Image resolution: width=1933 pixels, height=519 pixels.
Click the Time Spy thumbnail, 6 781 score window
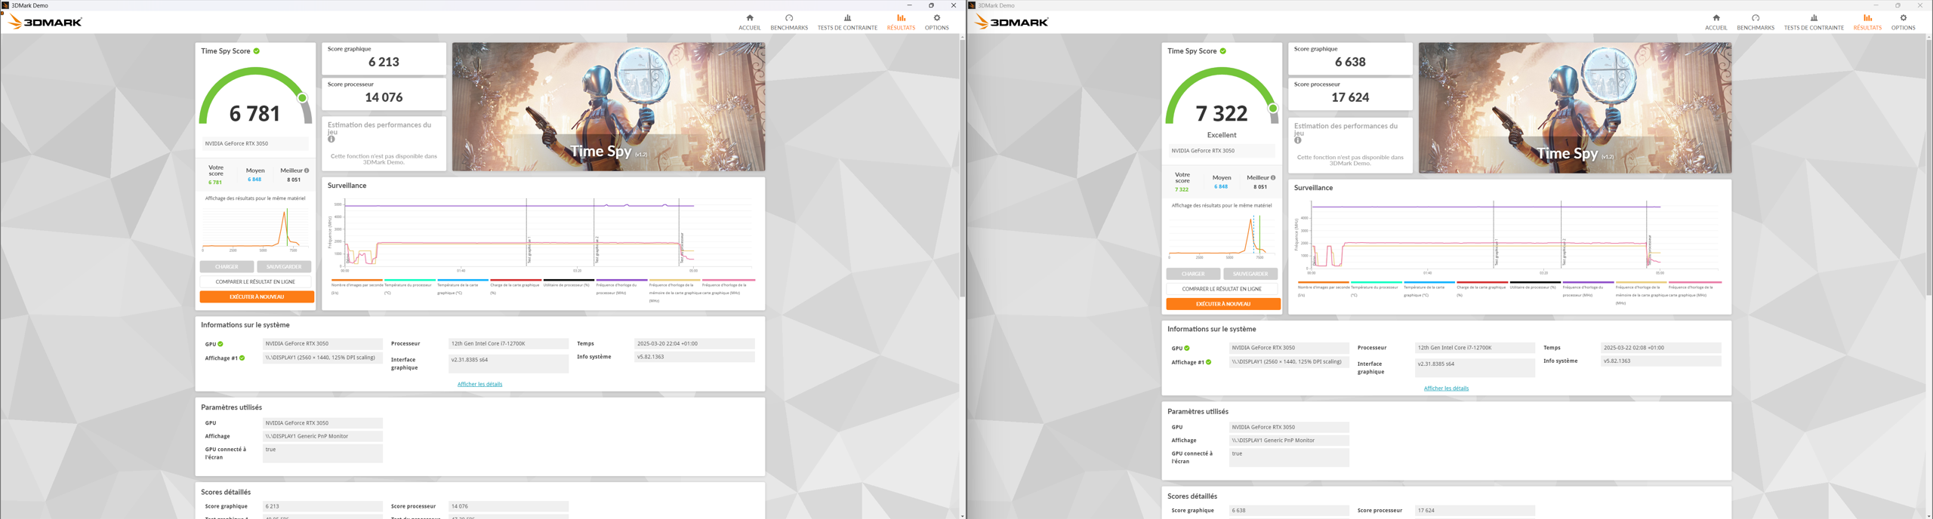click(x=609, y=106)
